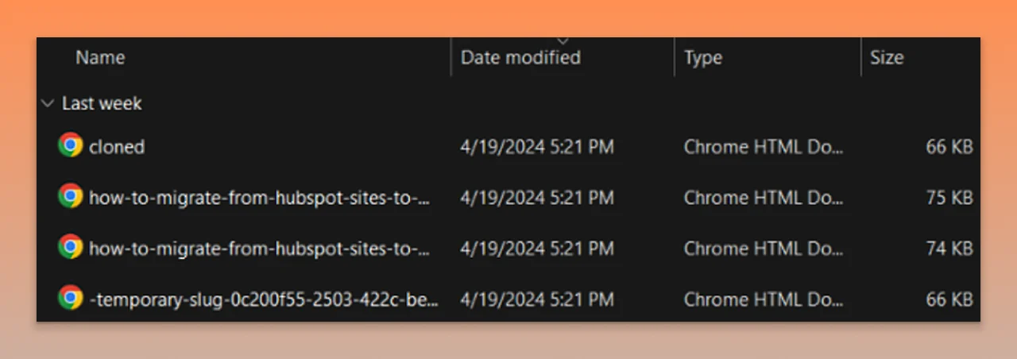1017x359 pixels.
Task: Select second how-to-migrate-from-hubspot file name
Action: click(260, 249)
